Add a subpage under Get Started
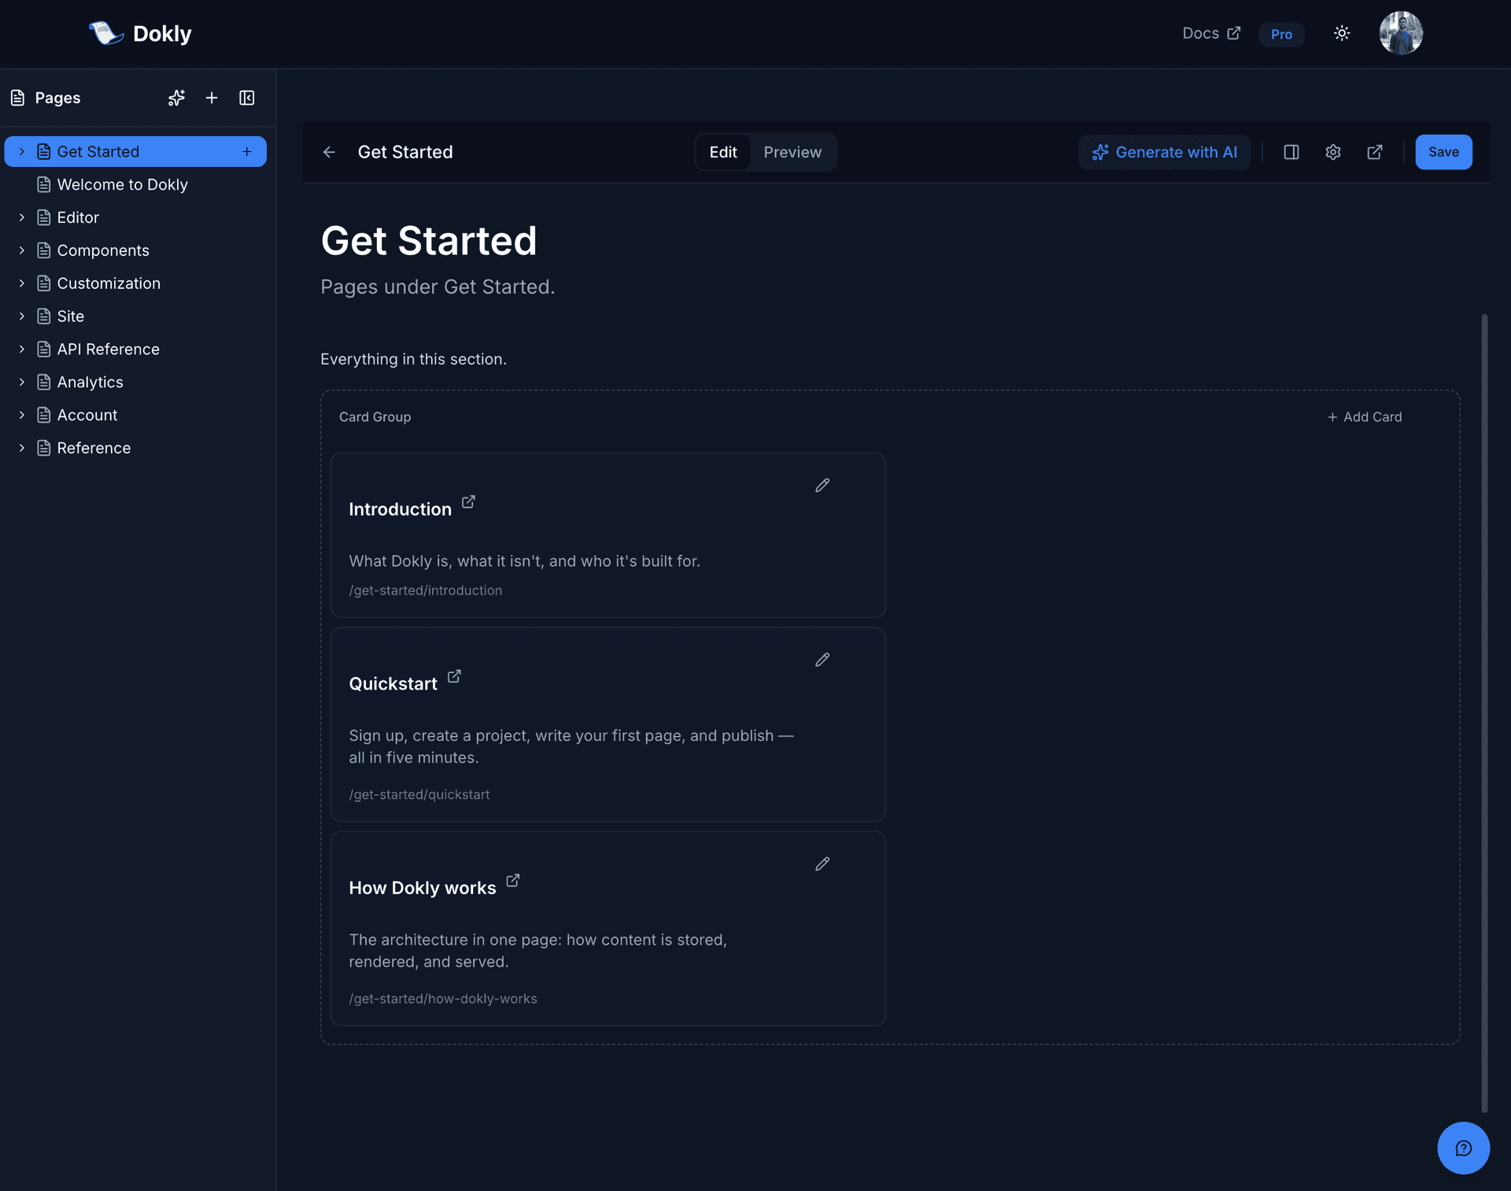 (x=247, y=151)
